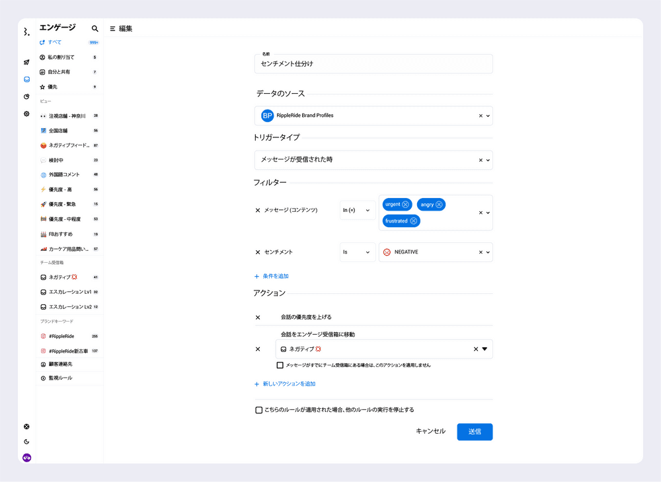This screenshot has width=661, height=482.
Task: Click the 送信 submit button
Action: pos(475,432)
